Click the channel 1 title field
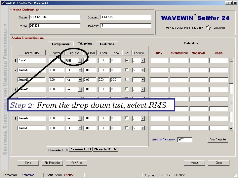The height and width of the screenshot is (178, 238). tap(31, 61)
